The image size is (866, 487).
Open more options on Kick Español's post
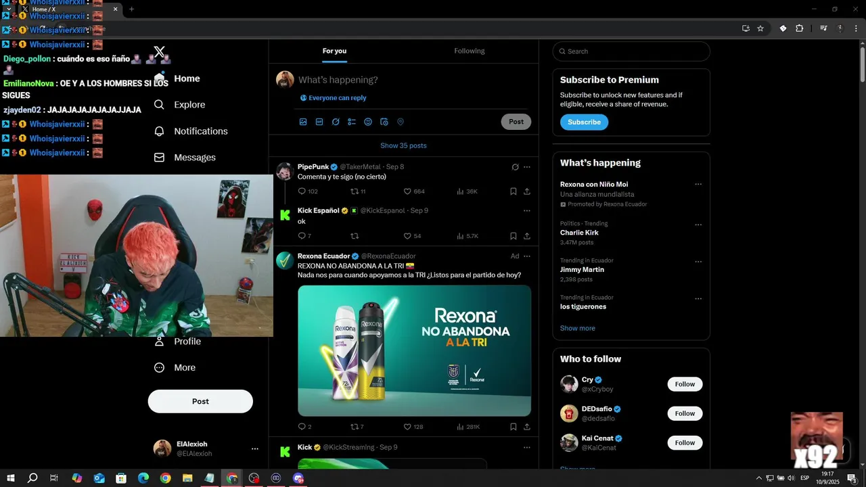[x=527, y=211]
